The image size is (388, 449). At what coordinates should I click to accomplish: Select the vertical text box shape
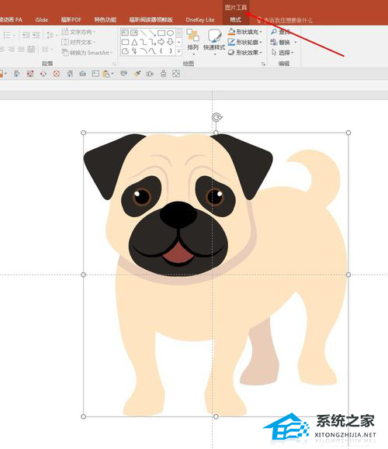[133, 33]
